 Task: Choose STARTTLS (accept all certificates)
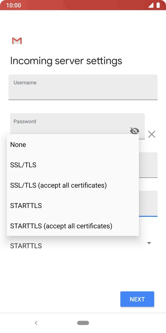coord(61,226)
